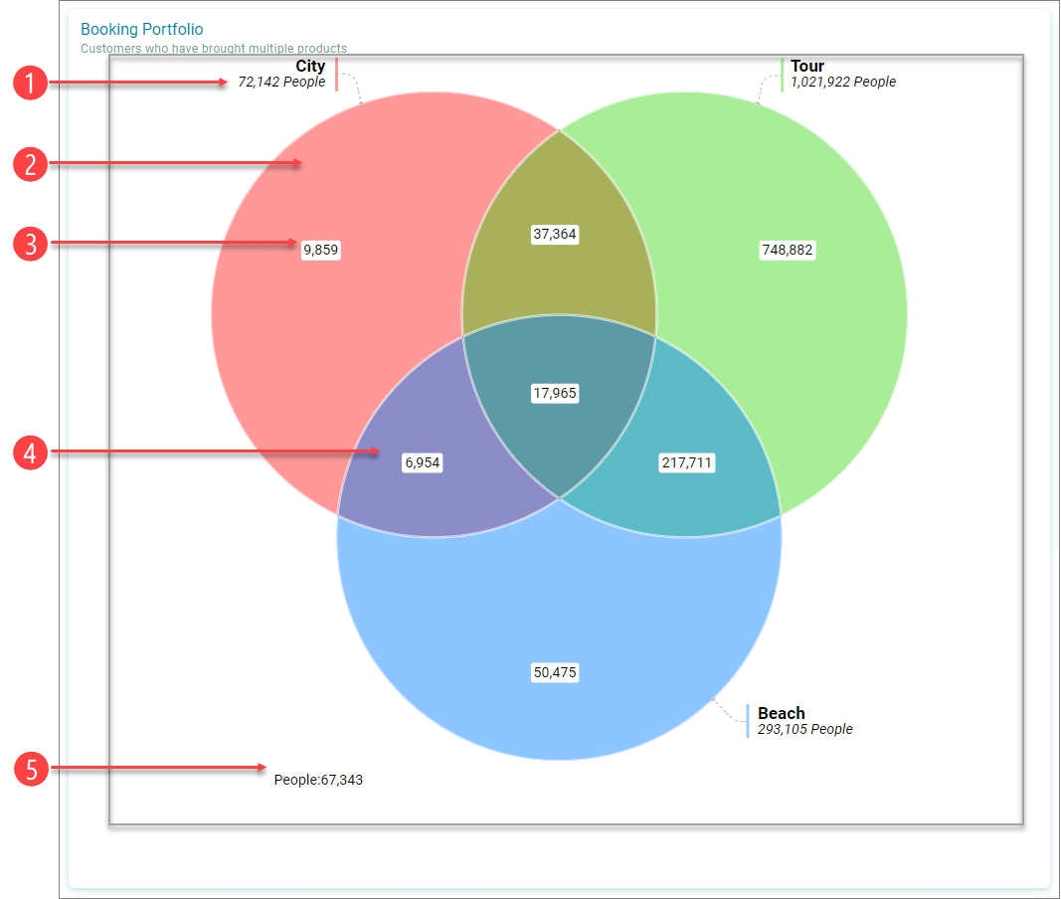
Task: Click the 50,475 Beach-only value
Action: [555, 672]
